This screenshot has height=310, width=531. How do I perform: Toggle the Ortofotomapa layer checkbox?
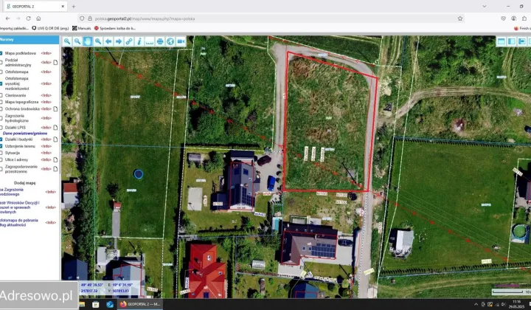pos(1,72)
